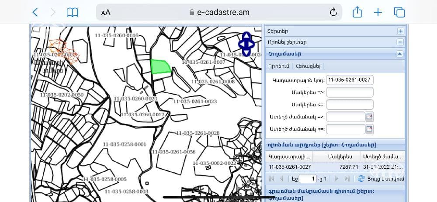Click the 31-01-2022 date cell
Viewport: 437px width, 202px height.
(x=383, y=167)
